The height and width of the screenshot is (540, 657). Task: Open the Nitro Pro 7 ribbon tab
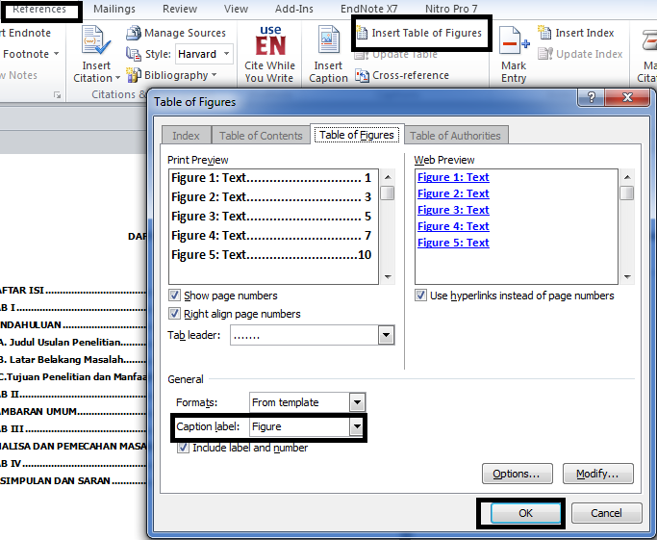pos(451,9)
